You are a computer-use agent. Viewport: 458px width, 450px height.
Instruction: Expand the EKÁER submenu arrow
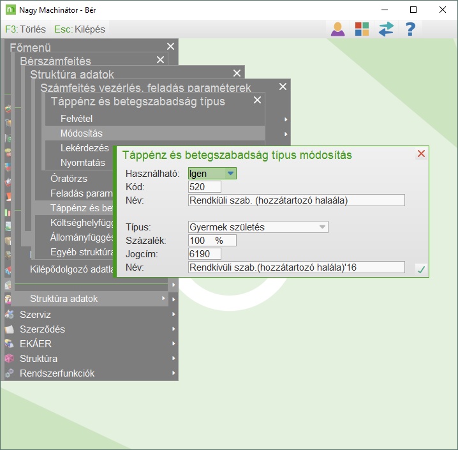[174, 343]
